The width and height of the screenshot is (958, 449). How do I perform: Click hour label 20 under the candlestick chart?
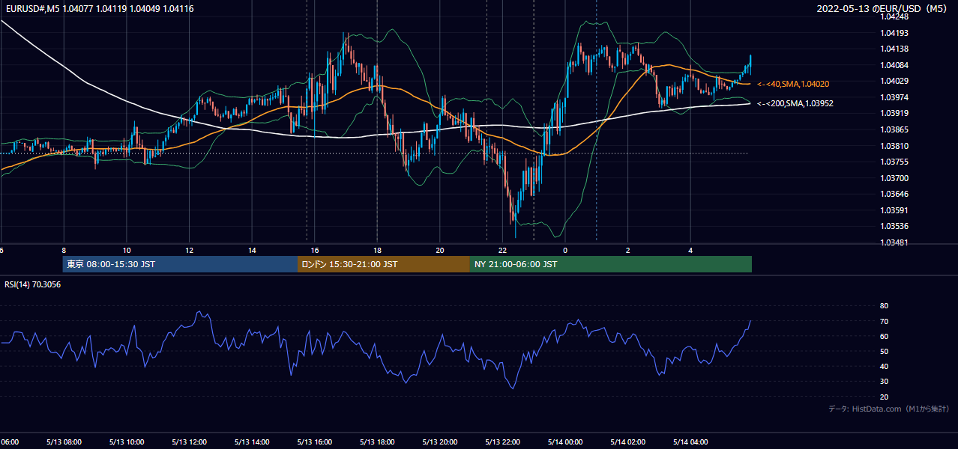[440, 251]
